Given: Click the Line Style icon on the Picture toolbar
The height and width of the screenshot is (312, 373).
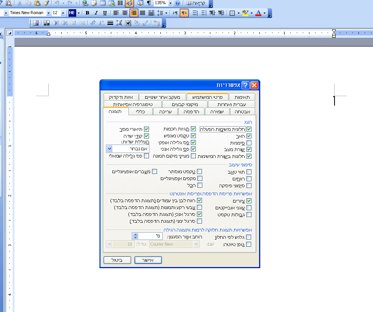Looking at the screenshot, I should pos(110,23).
